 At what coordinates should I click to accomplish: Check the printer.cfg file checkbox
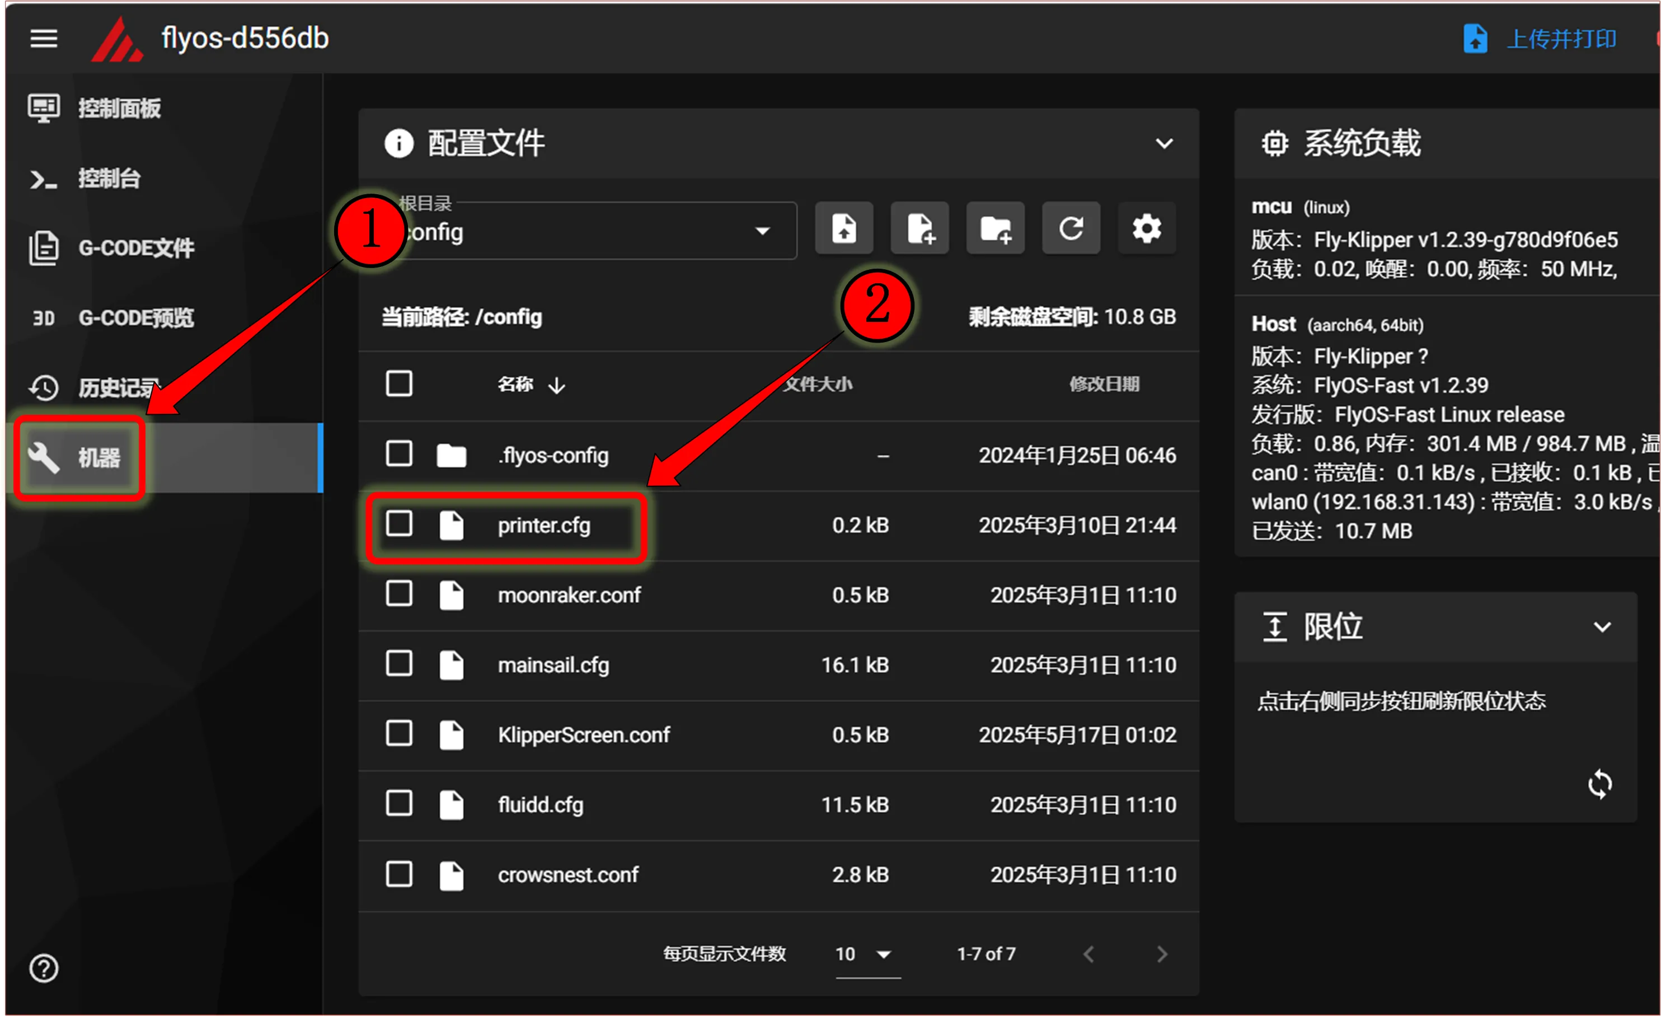[399, 524]
